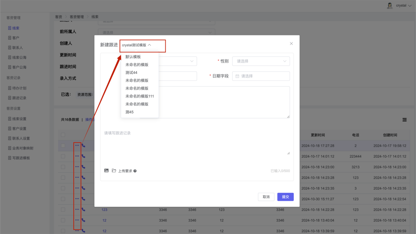Open the lead link named 123
This screenshot has height=234, width=416.
tap(104, 210)
